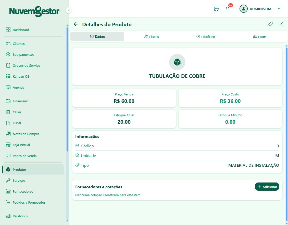Click the Financeiro wallet icon
288x225 pixels.
pyautogui.click(x=8, y=101)
